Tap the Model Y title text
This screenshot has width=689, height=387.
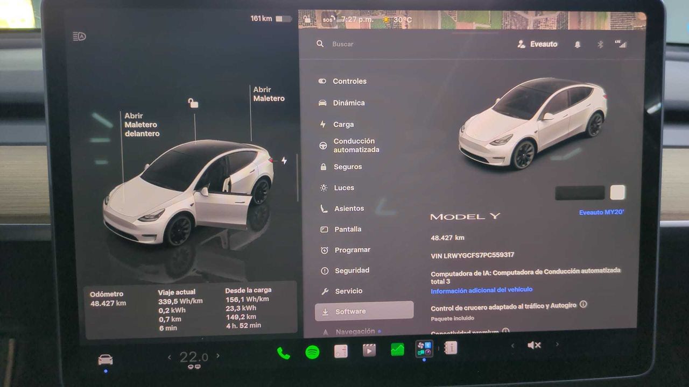point(465,217)
